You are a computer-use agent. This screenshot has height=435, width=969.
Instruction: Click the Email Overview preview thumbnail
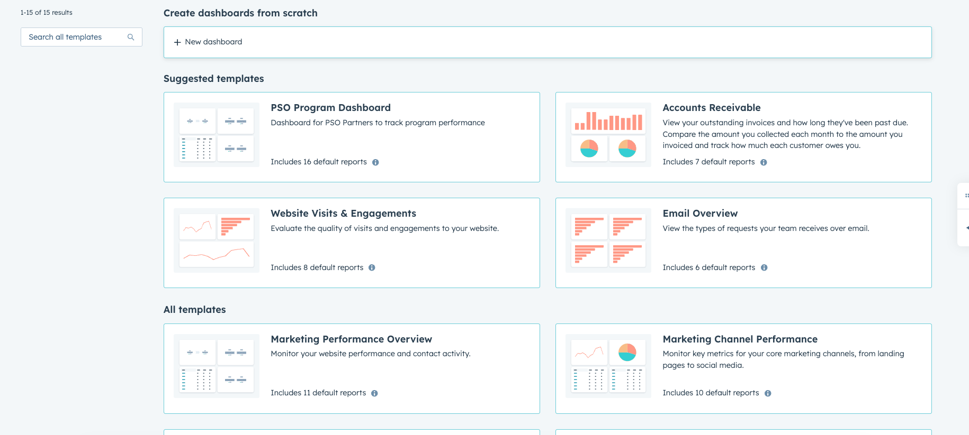[x=608, y=240]
